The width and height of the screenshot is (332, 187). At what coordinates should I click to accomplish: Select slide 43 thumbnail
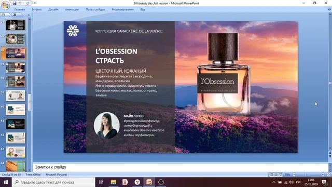pyautogui.click(x=16, y=152)
